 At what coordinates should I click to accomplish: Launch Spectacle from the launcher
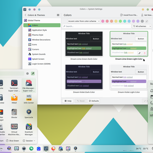tap(29, 114)
